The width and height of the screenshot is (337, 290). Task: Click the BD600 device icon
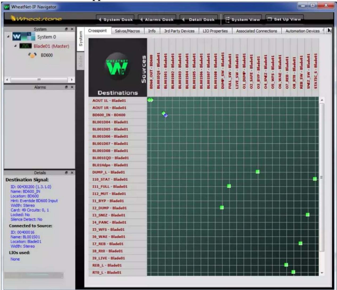tap(32, 55)
